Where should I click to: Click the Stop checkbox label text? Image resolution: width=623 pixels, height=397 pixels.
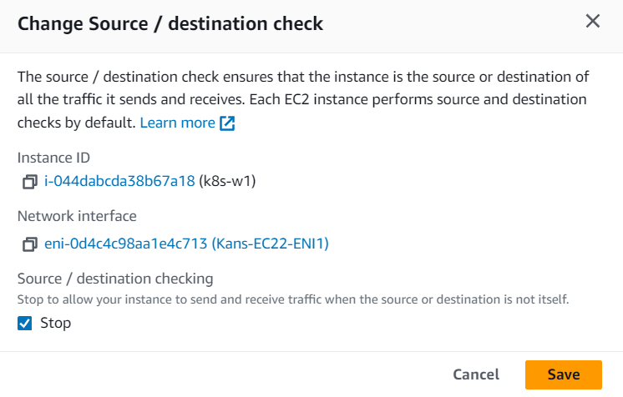click(56, 323)
